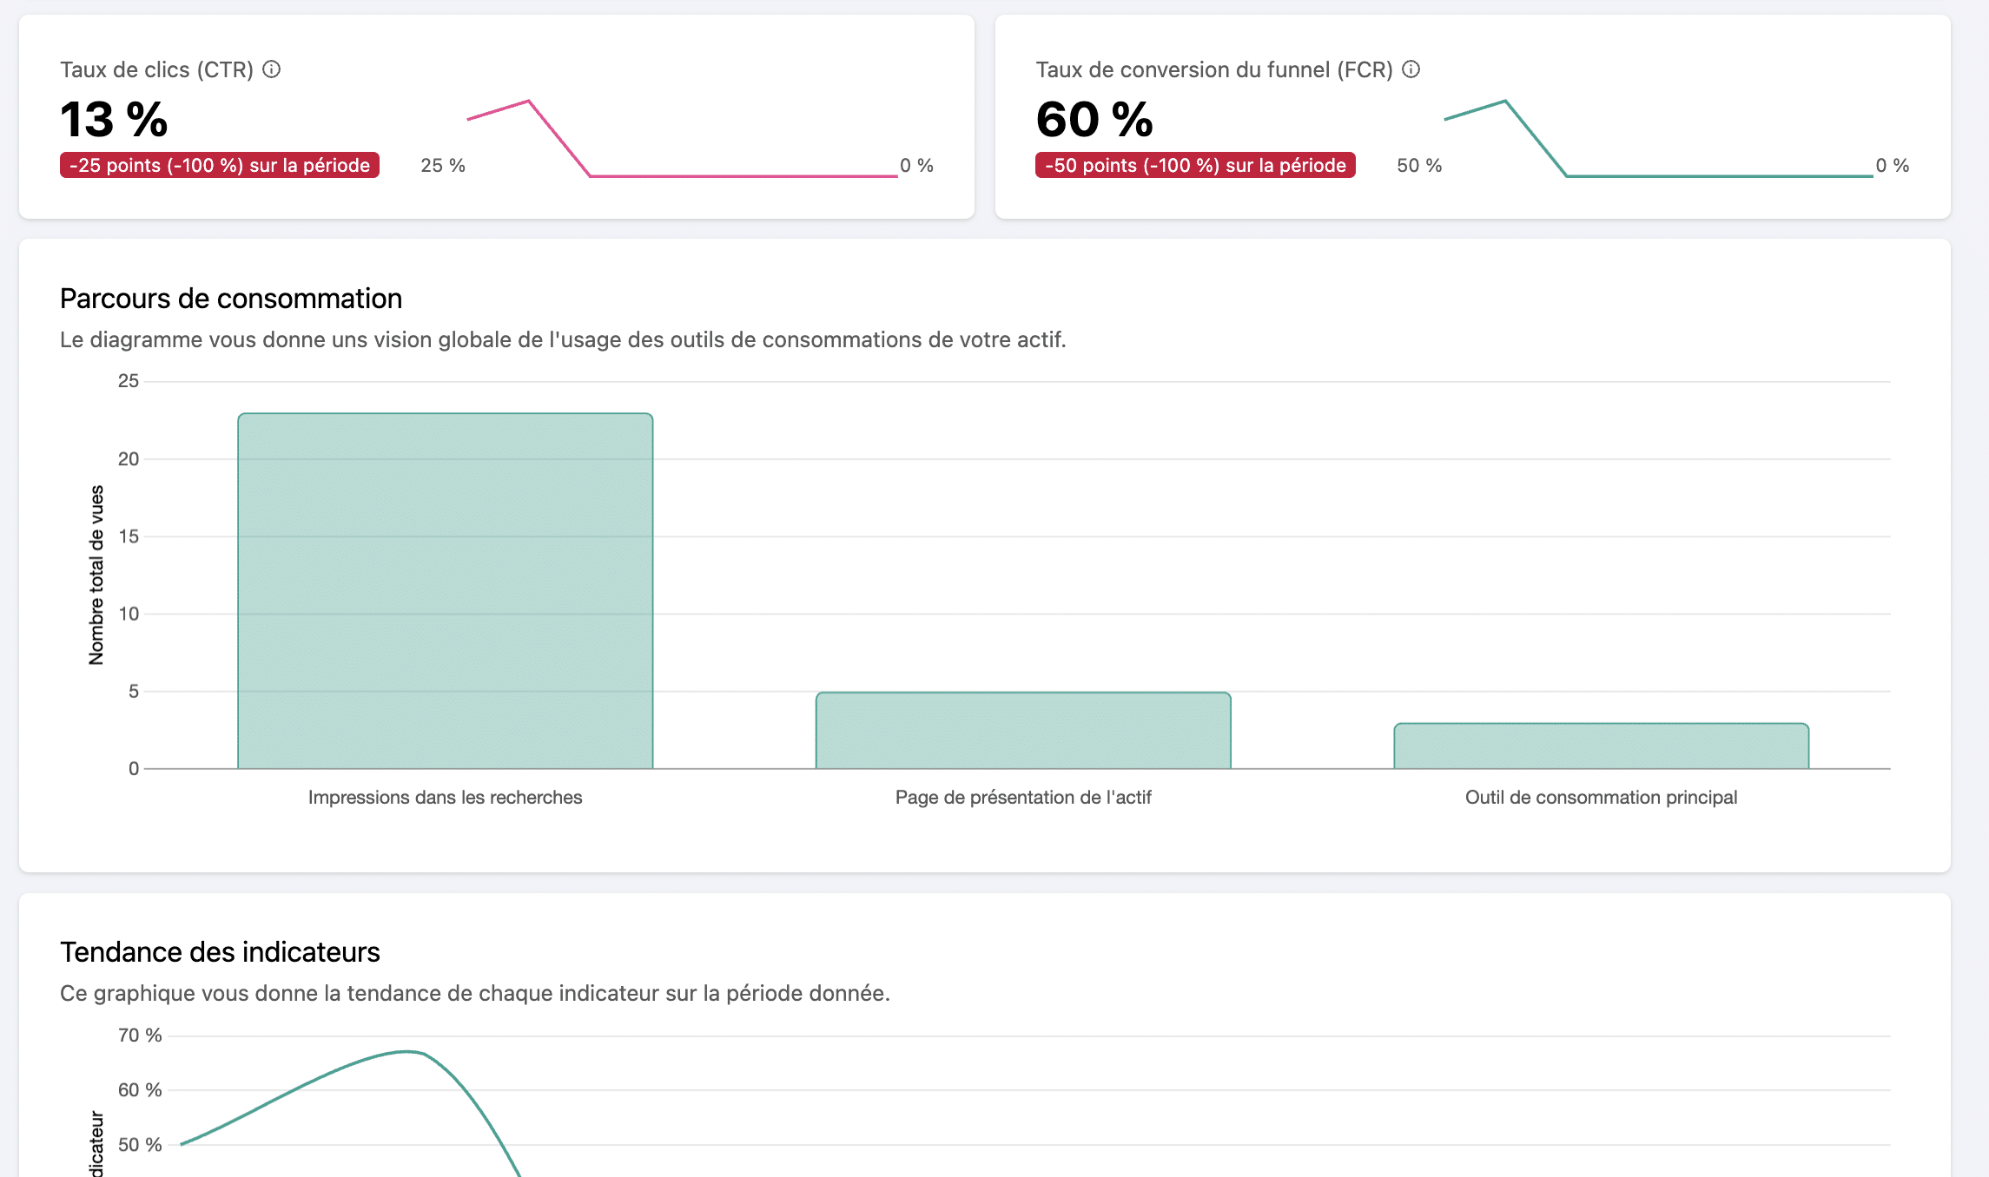Click the info icon beside Taux de conversion du funnel (FCR)
The height and width of the screenshot is (1177, 1989).
point(1411,69)
